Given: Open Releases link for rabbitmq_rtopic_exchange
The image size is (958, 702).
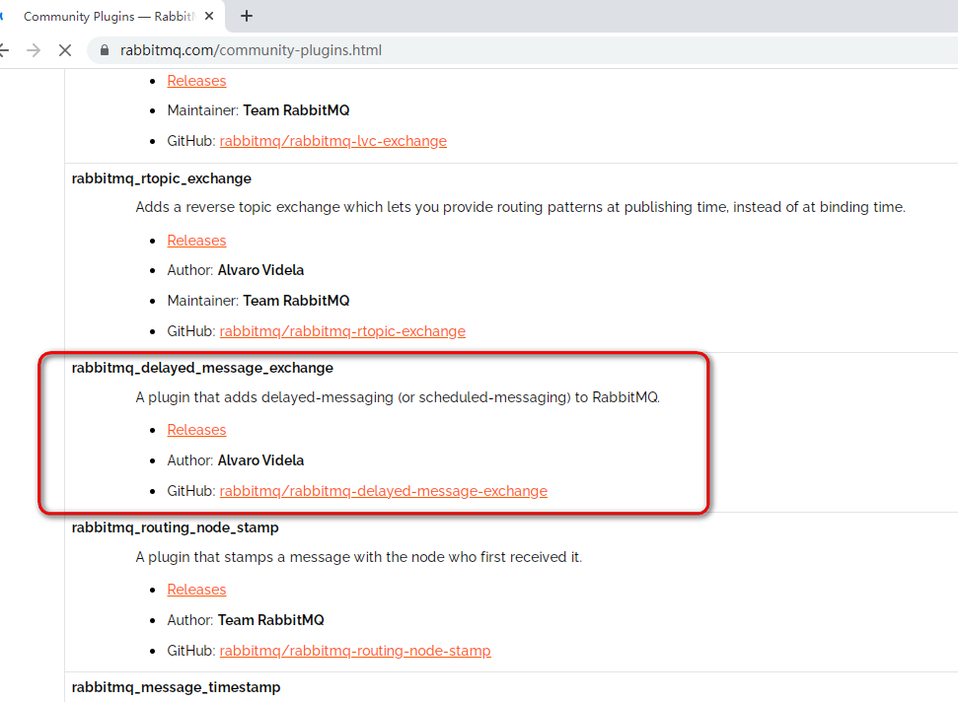Looking at the screenshot, I should tap(196, 241).
